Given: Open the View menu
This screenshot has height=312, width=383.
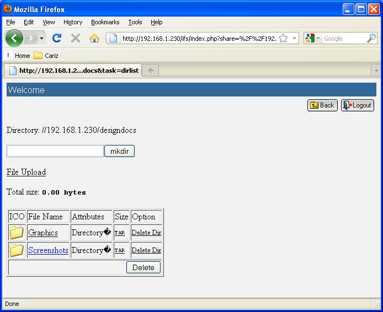Looking at the screenshot, I should [49, 22].
